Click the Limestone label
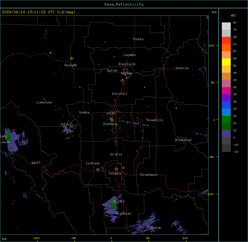Image resolution: width=248 pixels, height=242 pixels. coord(44,102)
